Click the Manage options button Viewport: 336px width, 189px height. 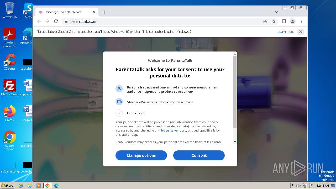coord(141,155)
